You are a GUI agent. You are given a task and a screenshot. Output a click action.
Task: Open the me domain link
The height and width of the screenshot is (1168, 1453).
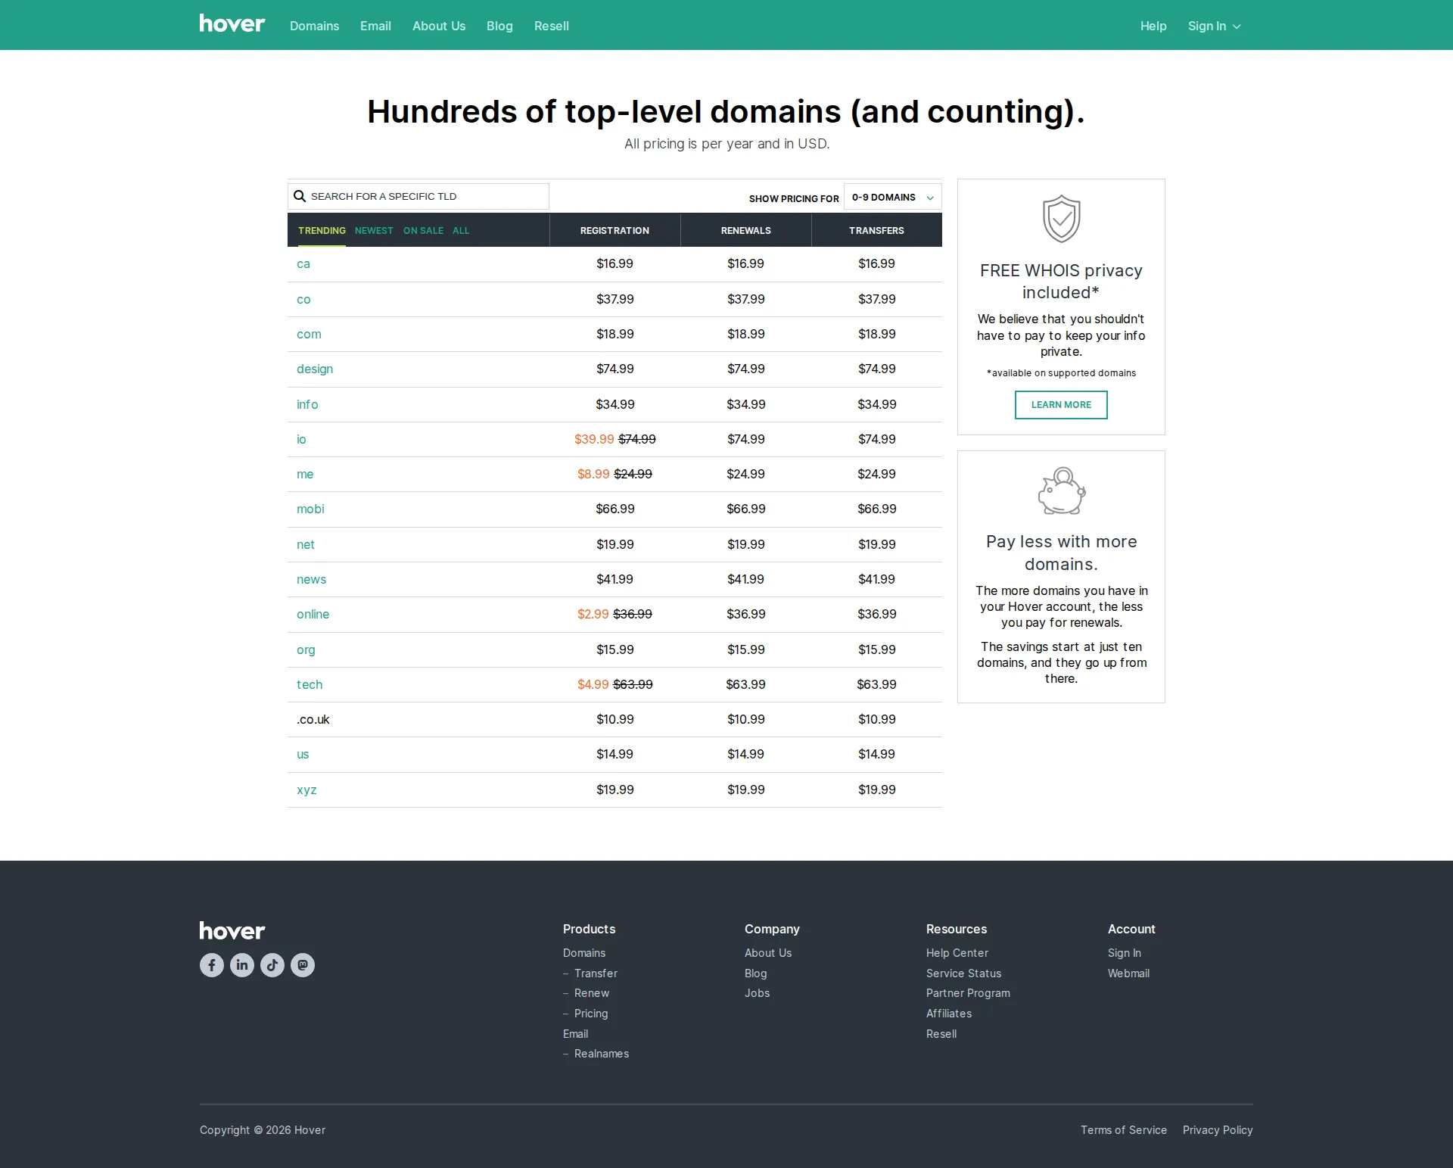pyautogui.click(x=305, y=474)
